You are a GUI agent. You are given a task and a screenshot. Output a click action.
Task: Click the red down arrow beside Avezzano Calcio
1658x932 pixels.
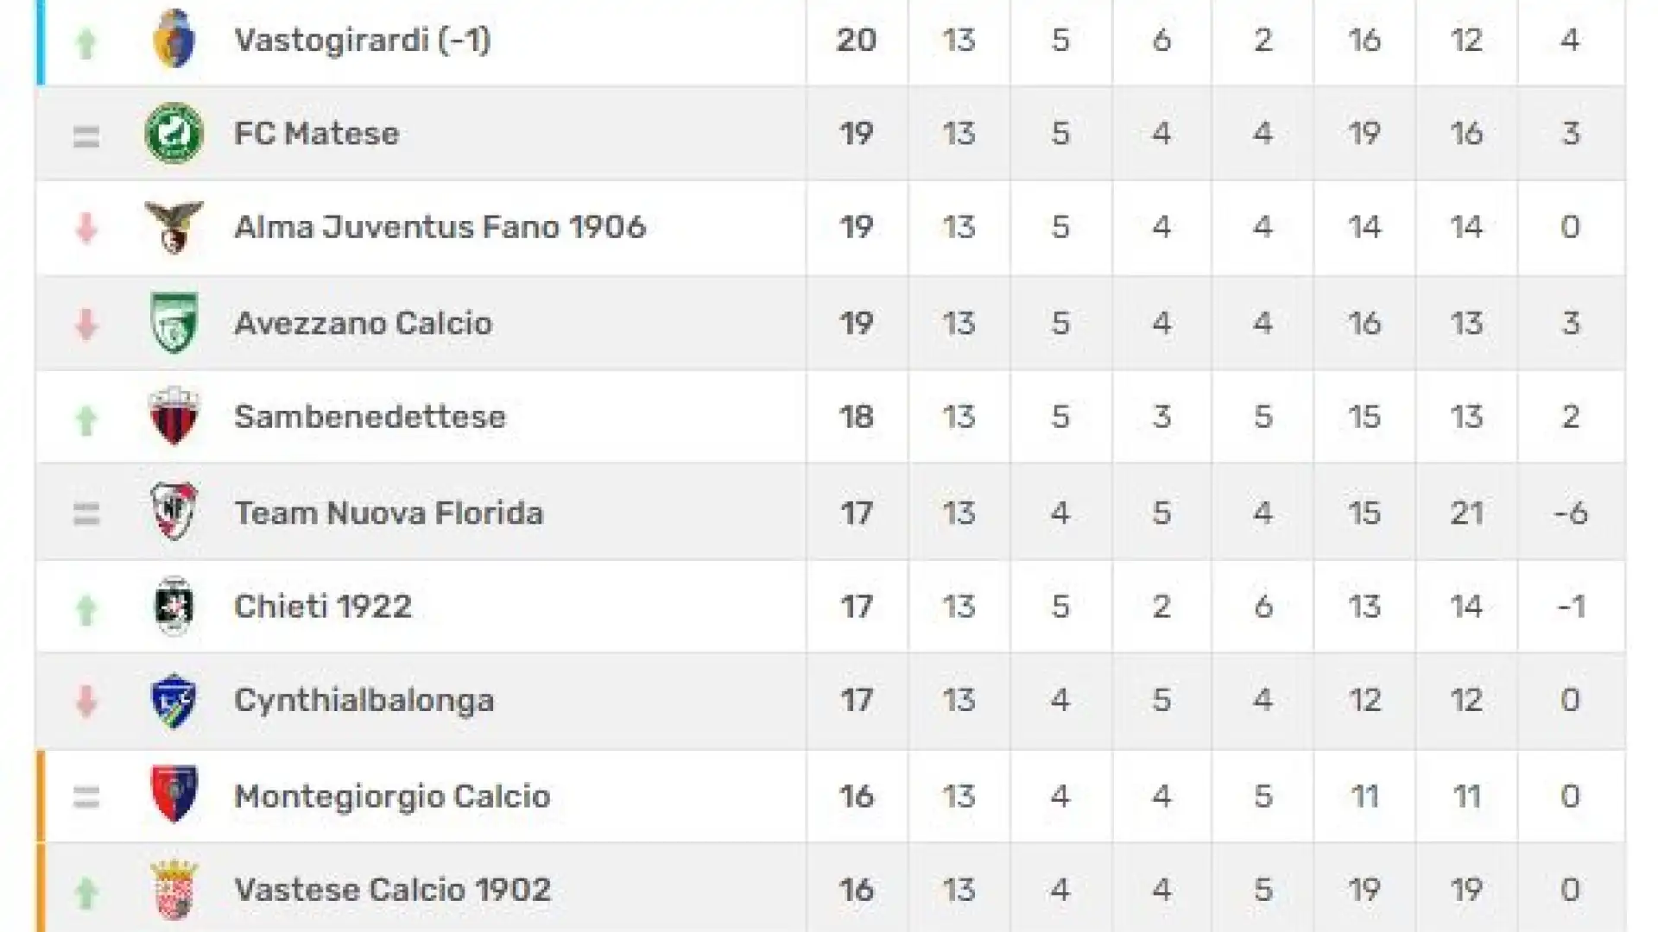pos(85,324)
